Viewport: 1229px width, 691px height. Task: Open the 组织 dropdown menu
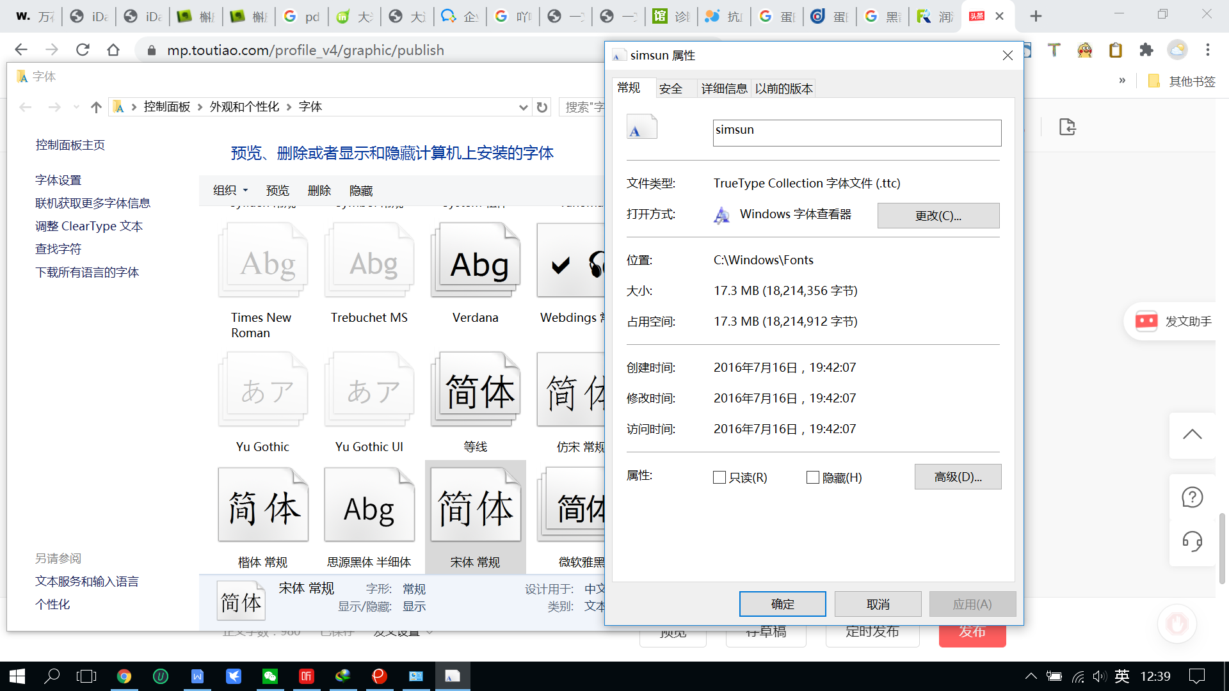[229, 190]
